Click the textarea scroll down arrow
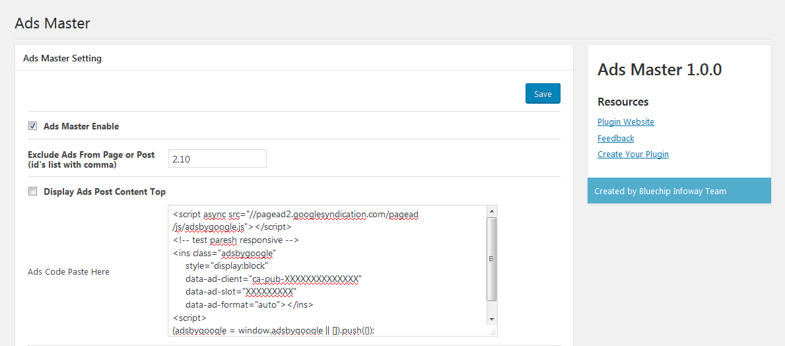785x346 pixels. pyautogui.click(x=492, y=320)
